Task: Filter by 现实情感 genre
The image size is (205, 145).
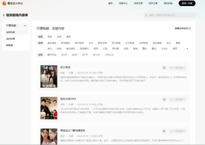Action: click(x=157, y=43)
